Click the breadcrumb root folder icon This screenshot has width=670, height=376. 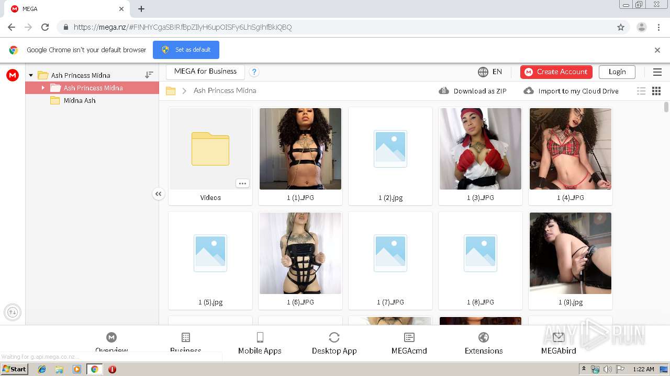point(171,91)
